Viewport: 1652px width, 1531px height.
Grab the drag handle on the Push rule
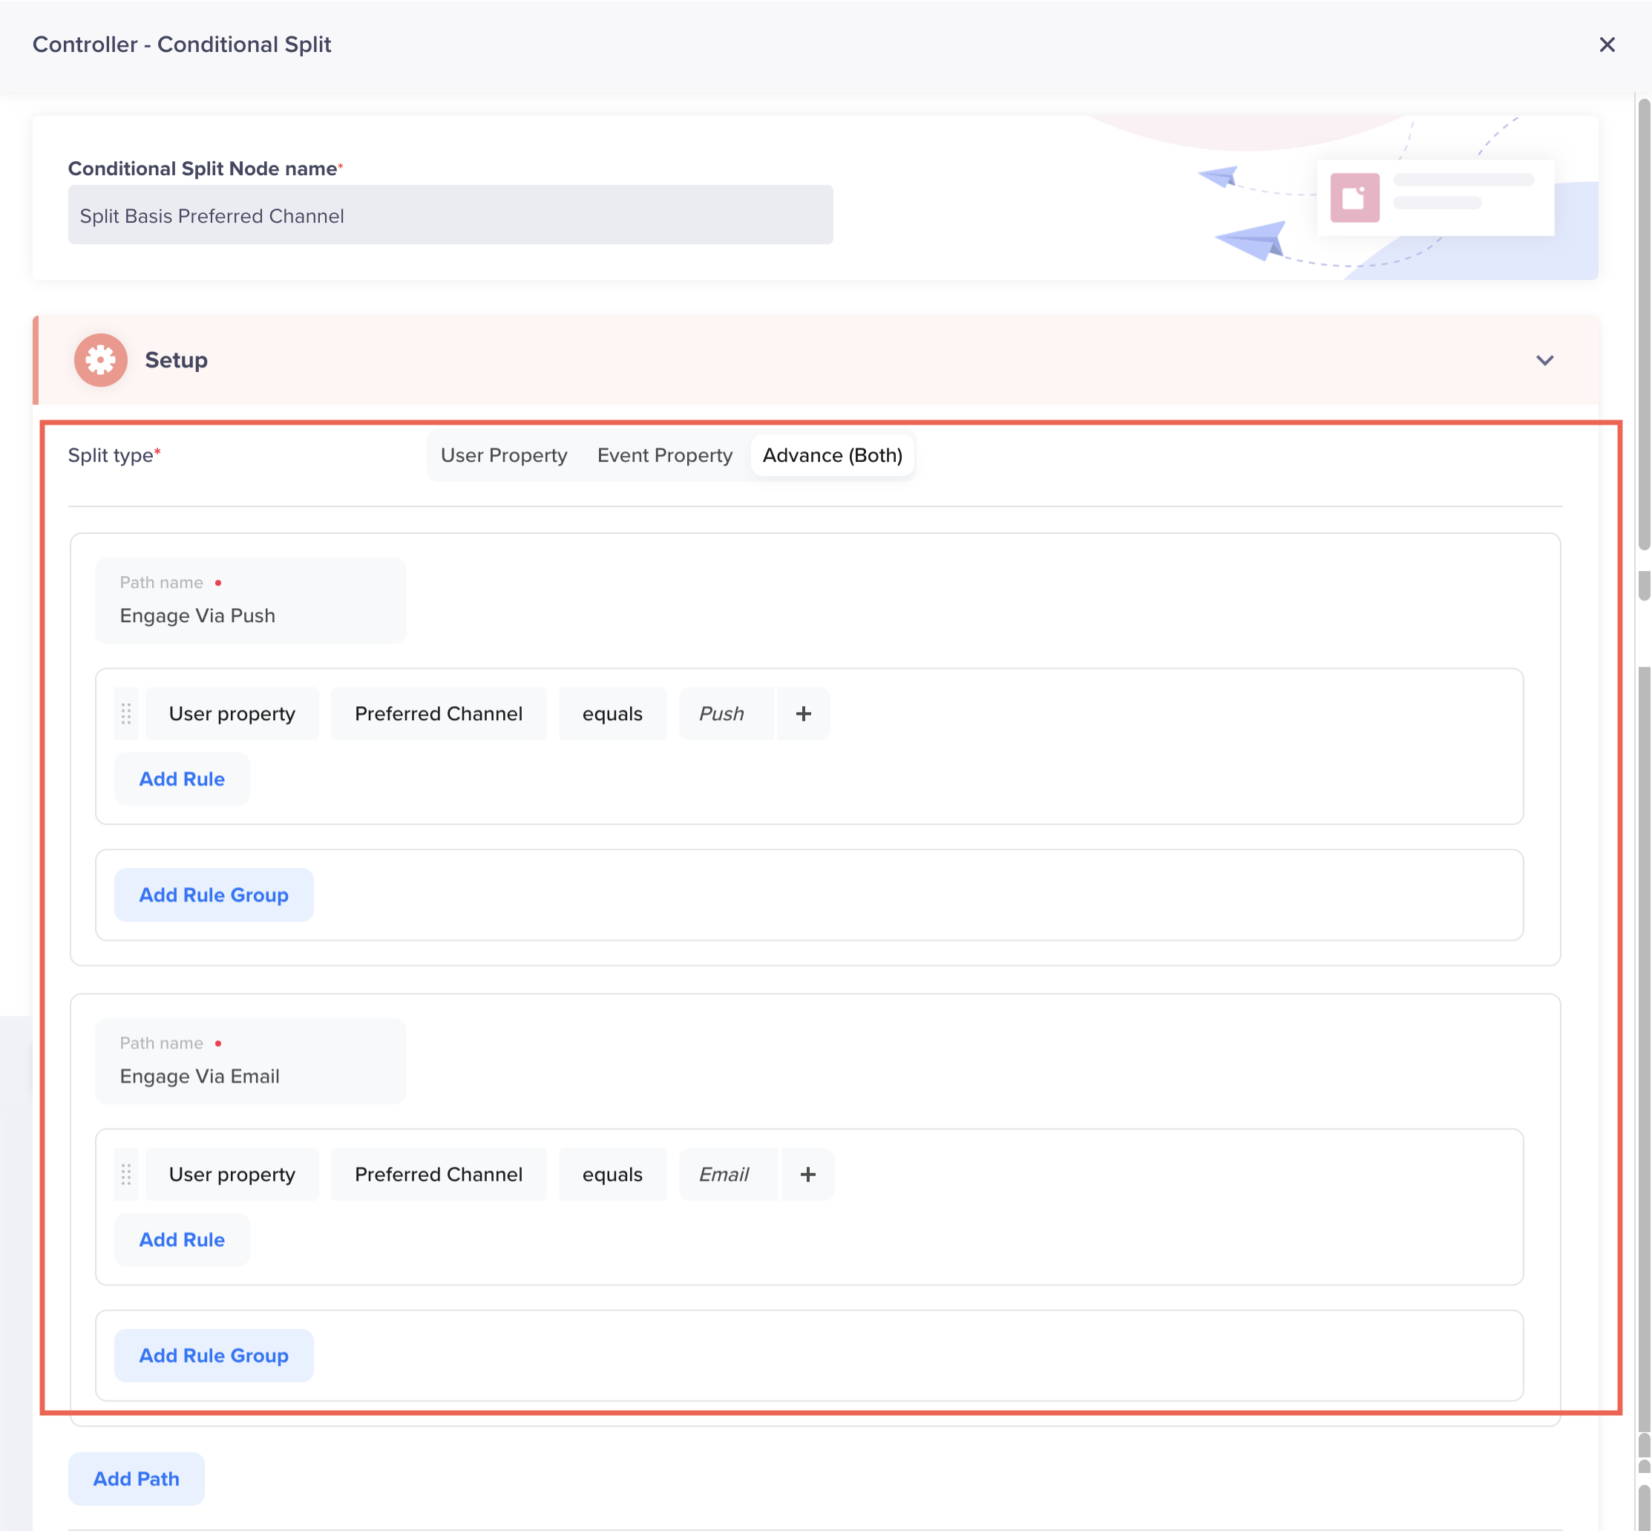click(x=126, y=714)
